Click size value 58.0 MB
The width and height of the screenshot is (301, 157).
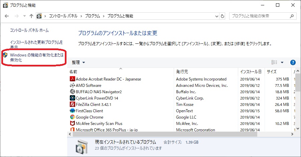click(x=282, y=111)
